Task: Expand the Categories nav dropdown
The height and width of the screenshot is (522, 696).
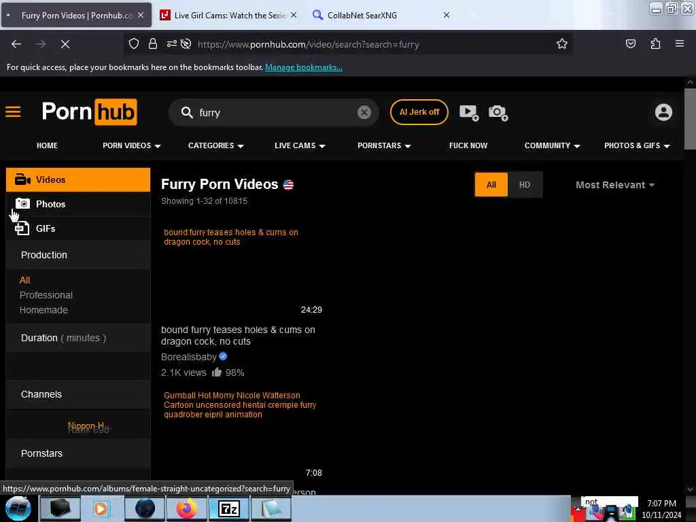Action: pyautogui.click(x=215, y=145)
